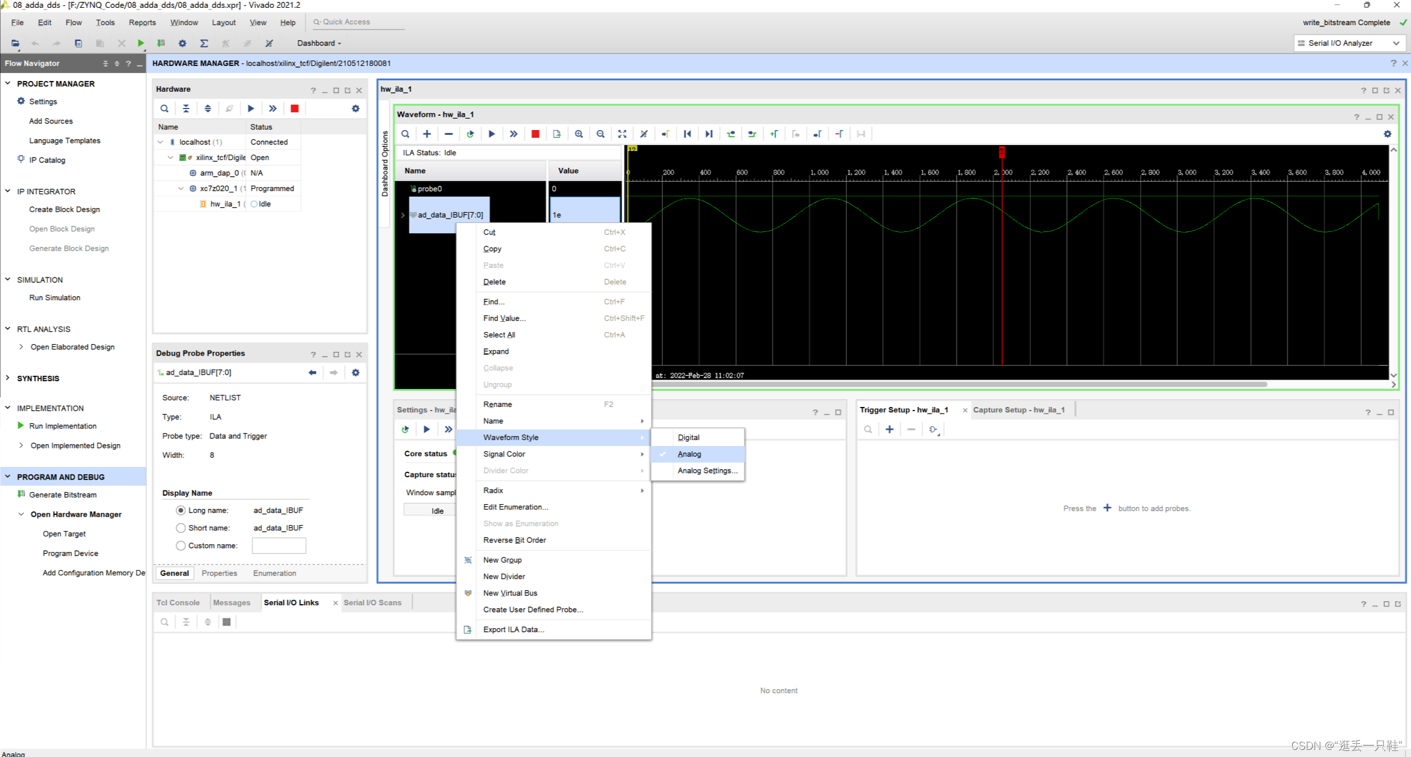Click the red Stop Trigger icon in waveform toolbar
Viewport: 1411px width, 757px height.
pyautogui.click(x=535, y=134)
